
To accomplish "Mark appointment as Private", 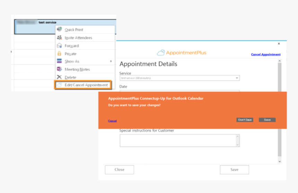I will (85, 54).
